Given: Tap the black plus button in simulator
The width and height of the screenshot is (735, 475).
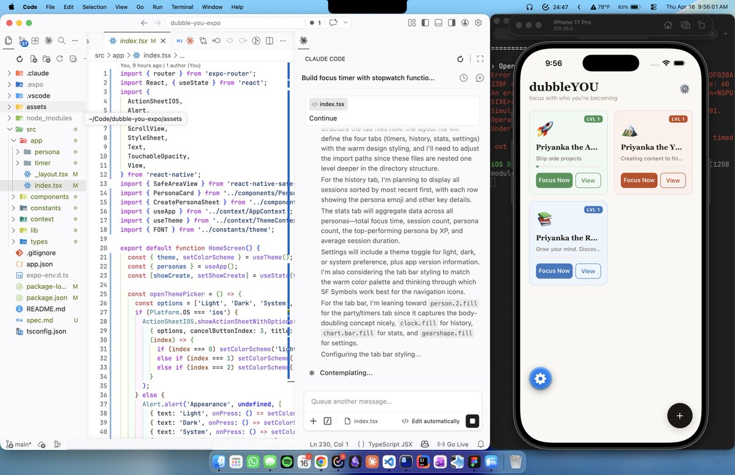Looking at the screenshot, I should point(679,416).
